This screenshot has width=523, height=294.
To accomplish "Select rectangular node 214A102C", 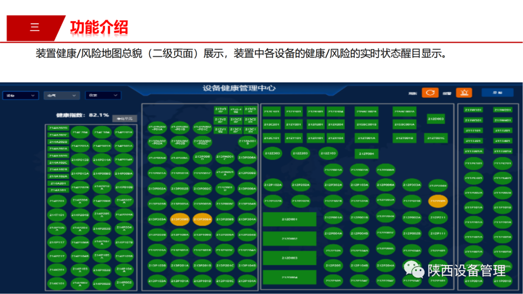I will click(59, 162).
